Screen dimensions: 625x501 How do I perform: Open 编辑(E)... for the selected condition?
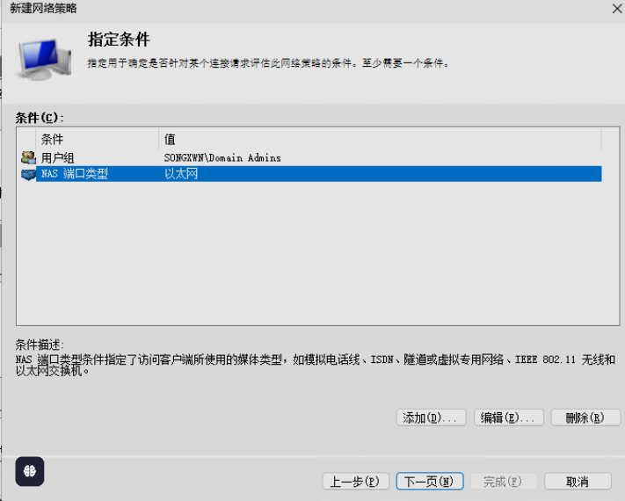pyautogui.click(x=508, y=417)
